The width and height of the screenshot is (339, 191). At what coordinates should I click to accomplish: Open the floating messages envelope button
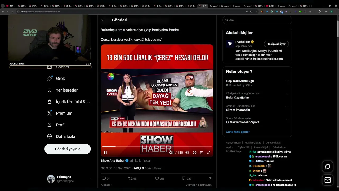pos(328,180)
